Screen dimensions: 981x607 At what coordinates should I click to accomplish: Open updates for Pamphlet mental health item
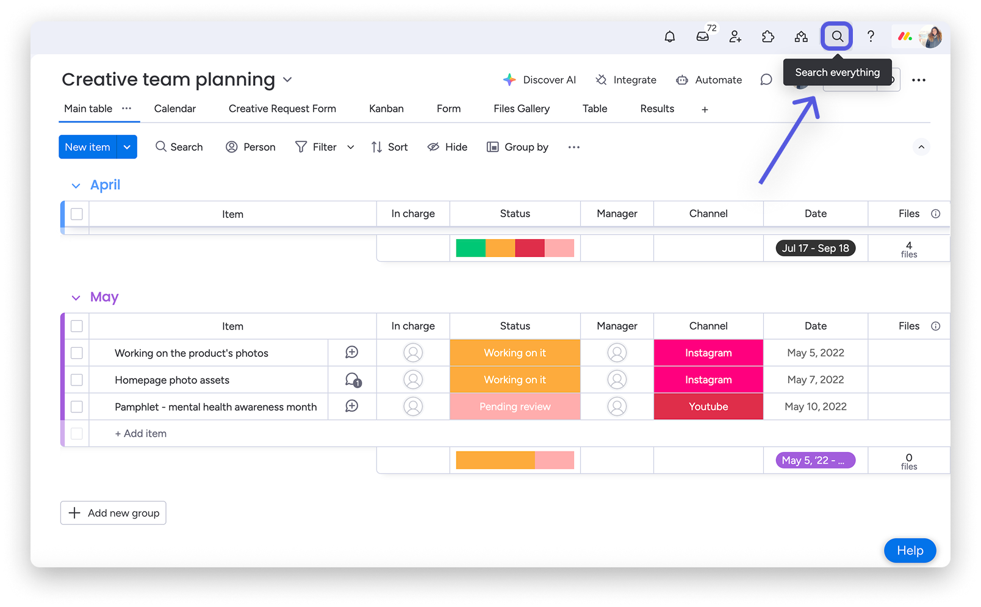point(352,406)
